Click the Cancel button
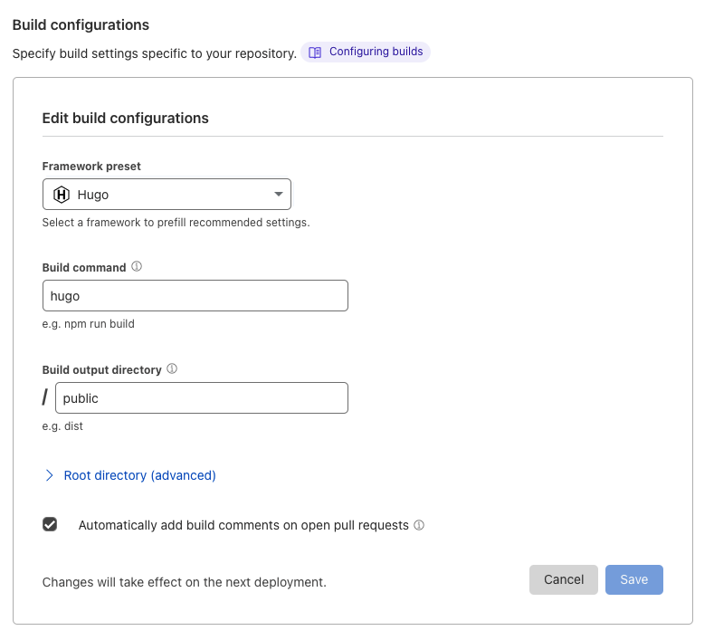Screen dimensions: 714x640 pos(563,579)
